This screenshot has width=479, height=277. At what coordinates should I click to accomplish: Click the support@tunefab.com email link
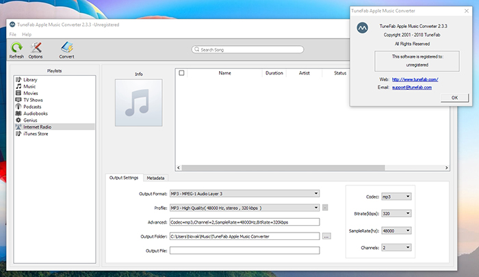coord(412,88)
